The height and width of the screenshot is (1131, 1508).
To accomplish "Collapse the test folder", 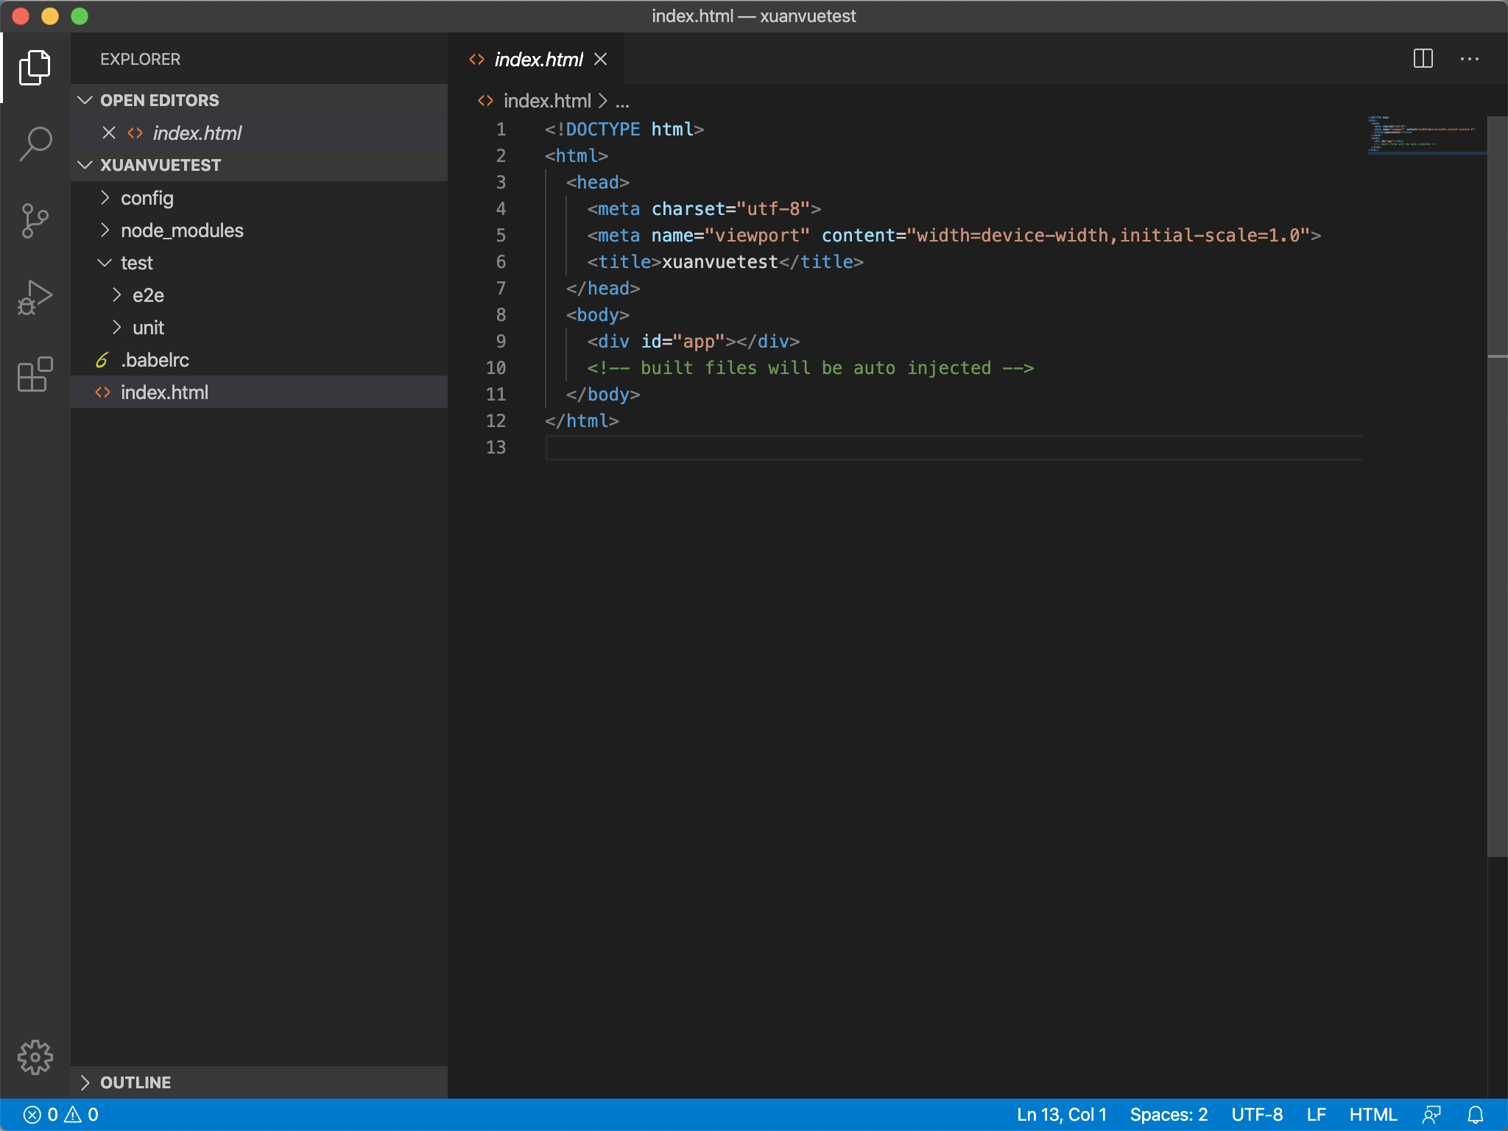I will point(137,263).
